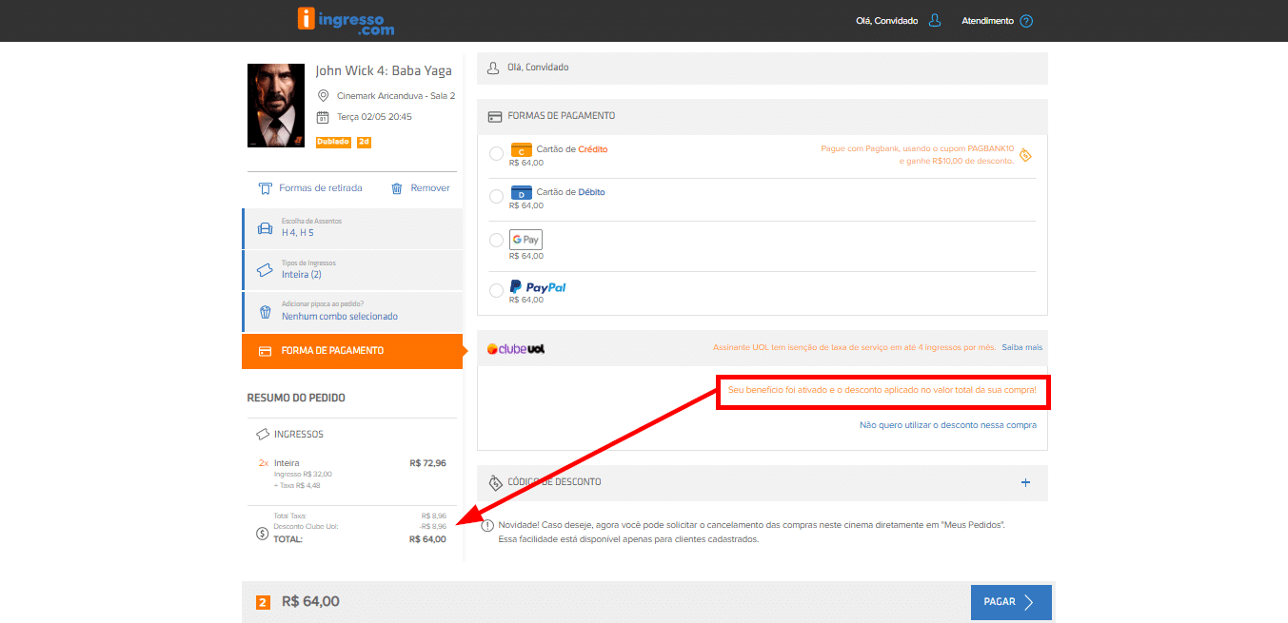The height and width of the screenshot is (623, 1288).
Task: Select Cartão de Crédito payment option
Action: point(496,154)
